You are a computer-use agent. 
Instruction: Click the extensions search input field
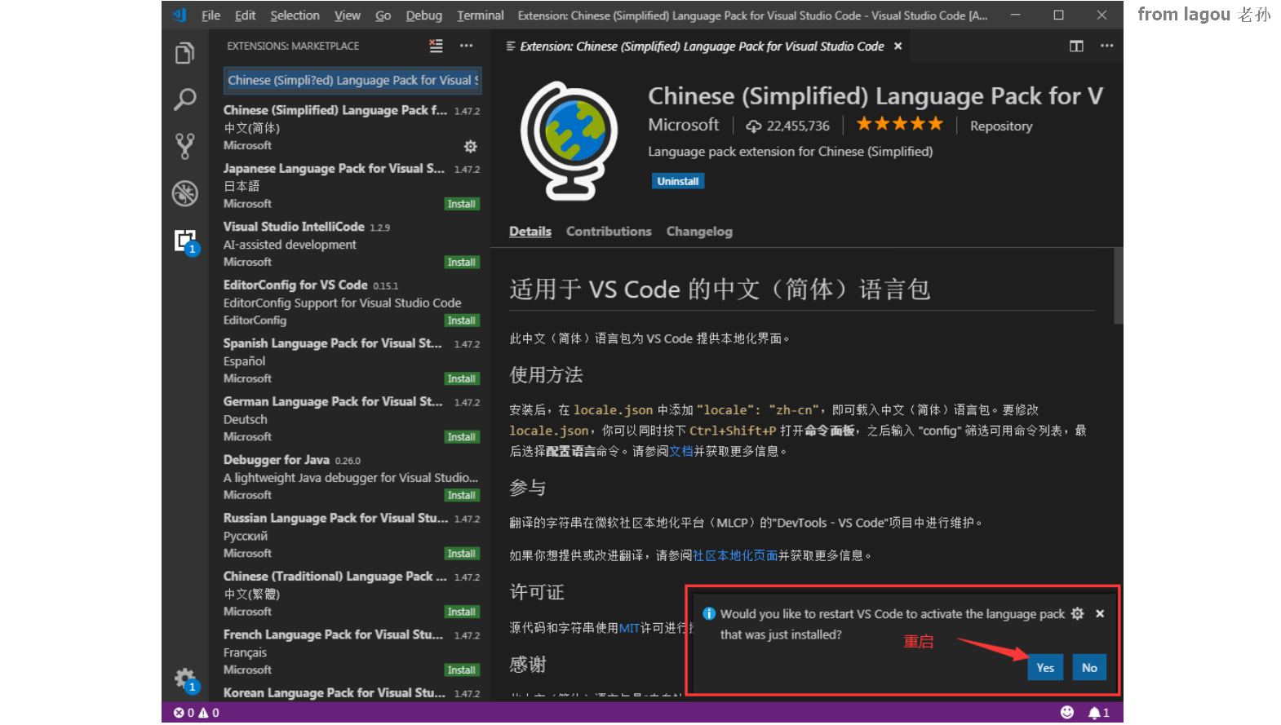352,80
